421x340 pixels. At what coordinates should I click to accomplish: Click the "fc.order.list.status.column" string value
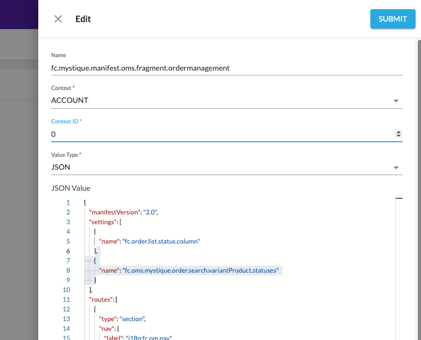[161, 241]
